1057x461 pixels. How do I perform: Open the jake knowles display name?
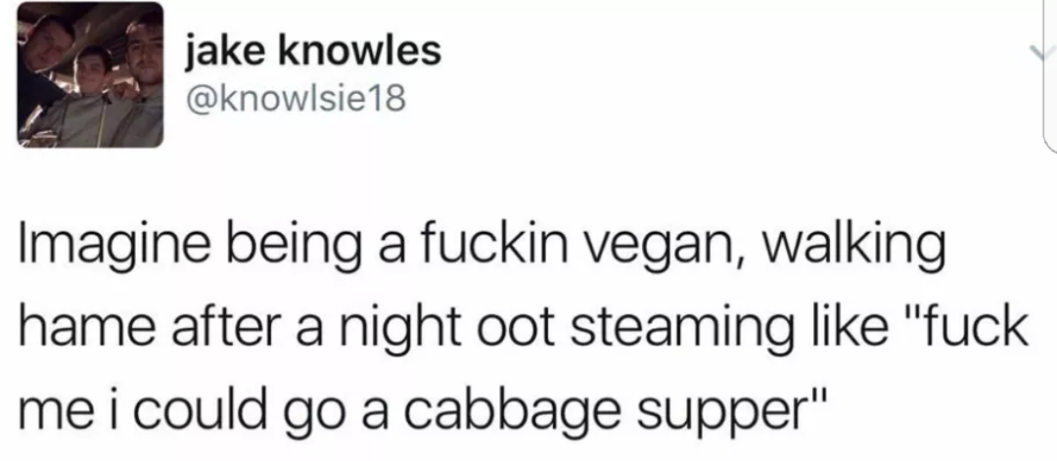point(313,51)
